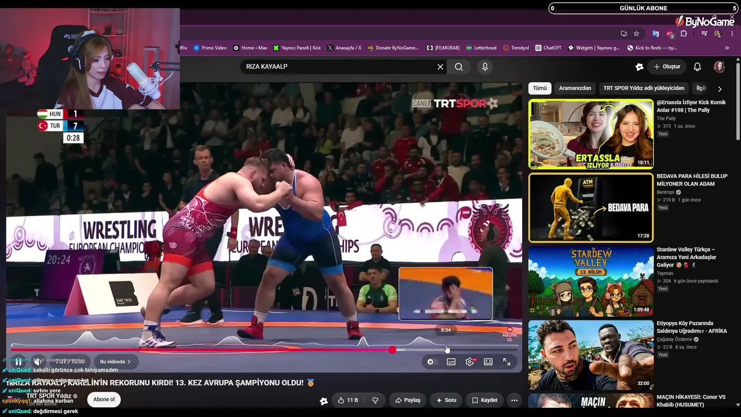The height and width of the screenshot is (417, 741).
Task: Toggle the autoplay switch in player
Action: 430,362
